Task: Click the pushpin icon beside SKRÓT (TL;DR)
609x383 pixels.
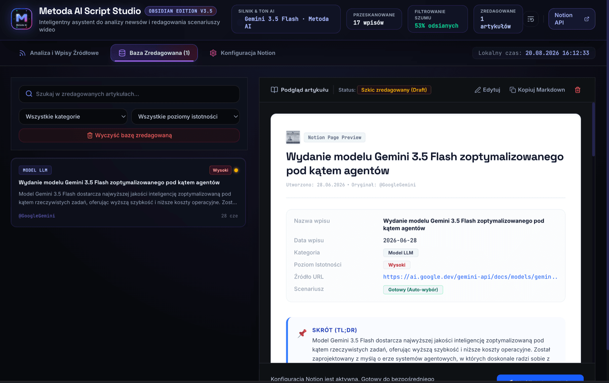Action: (302, 333)
